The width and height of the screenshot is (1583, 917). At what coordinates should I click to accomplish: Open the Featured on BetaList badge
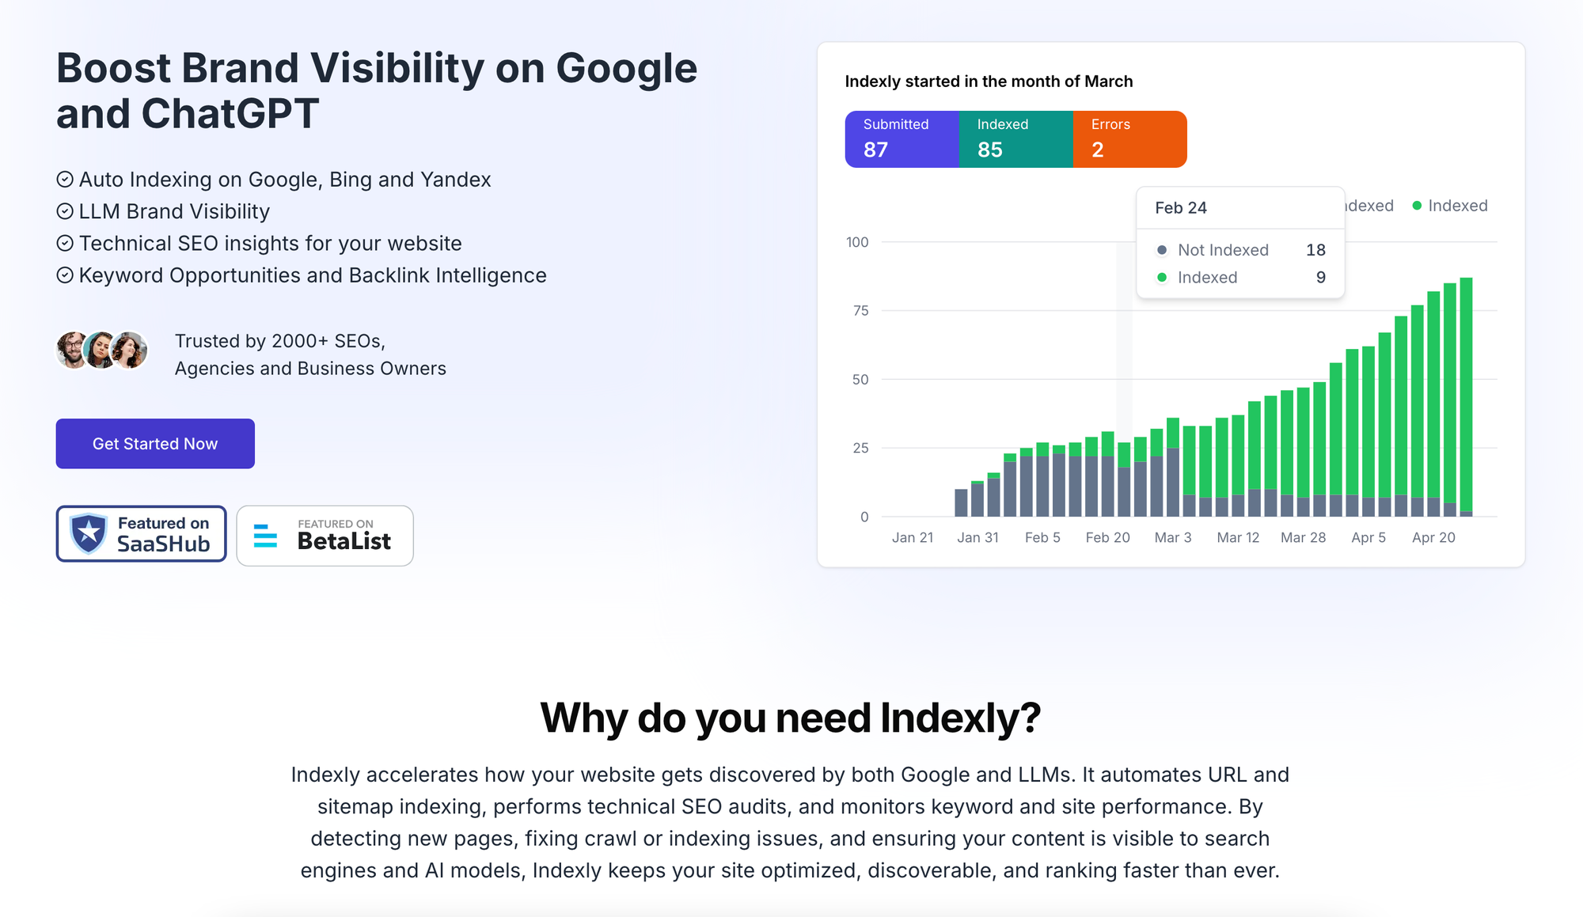click(325, 536)
